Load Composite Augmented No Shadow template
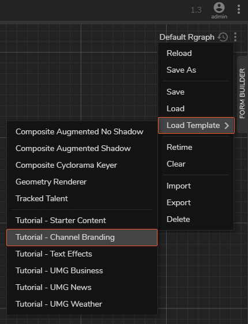Viewport: 248px width, 324px height. point(82,132)
